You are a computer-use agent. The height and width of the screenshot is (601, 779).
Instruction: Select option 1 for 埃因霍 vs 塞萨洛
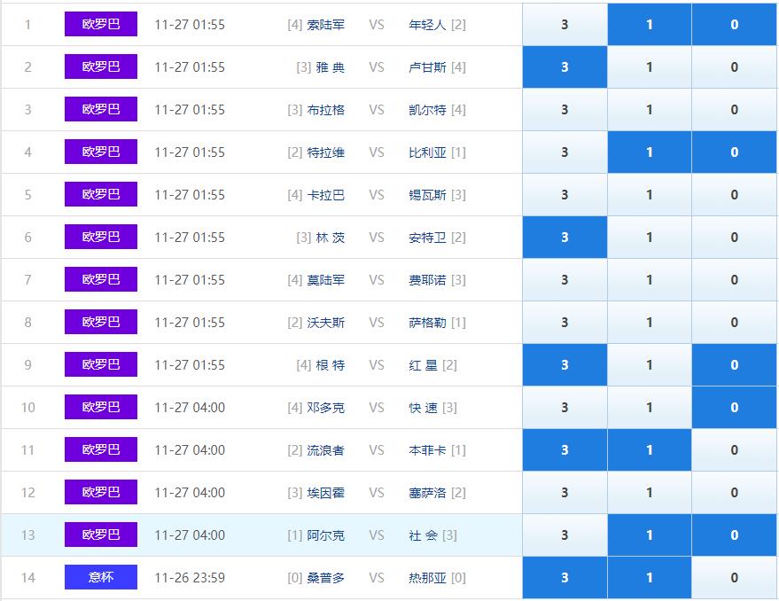coord(650,493)
